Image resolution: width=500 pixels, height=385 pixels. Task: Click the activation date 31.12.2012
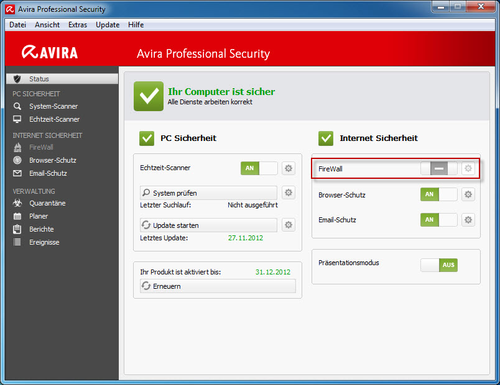pyautogui.click(x=273, y=272)
